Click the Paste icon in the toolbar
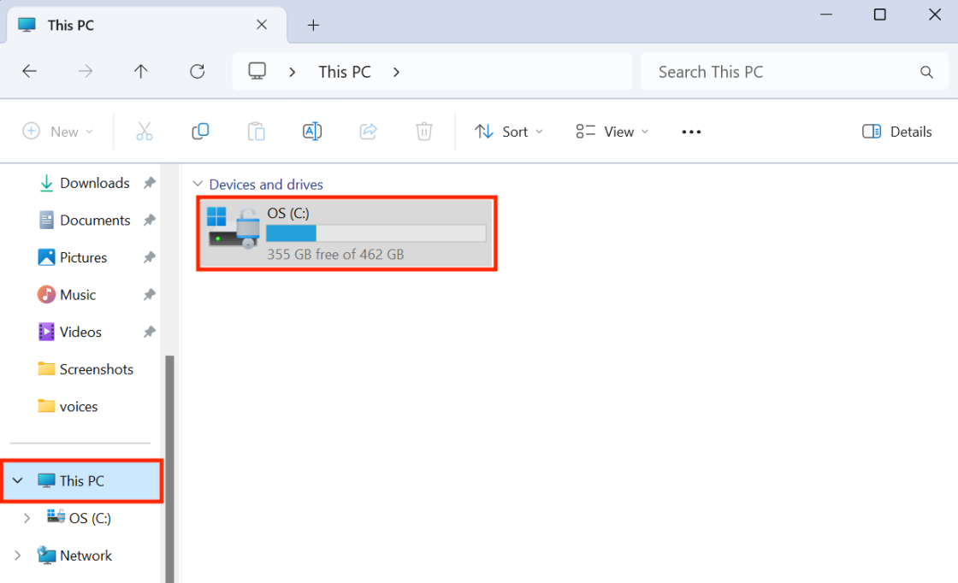 (x=256, y=131)
